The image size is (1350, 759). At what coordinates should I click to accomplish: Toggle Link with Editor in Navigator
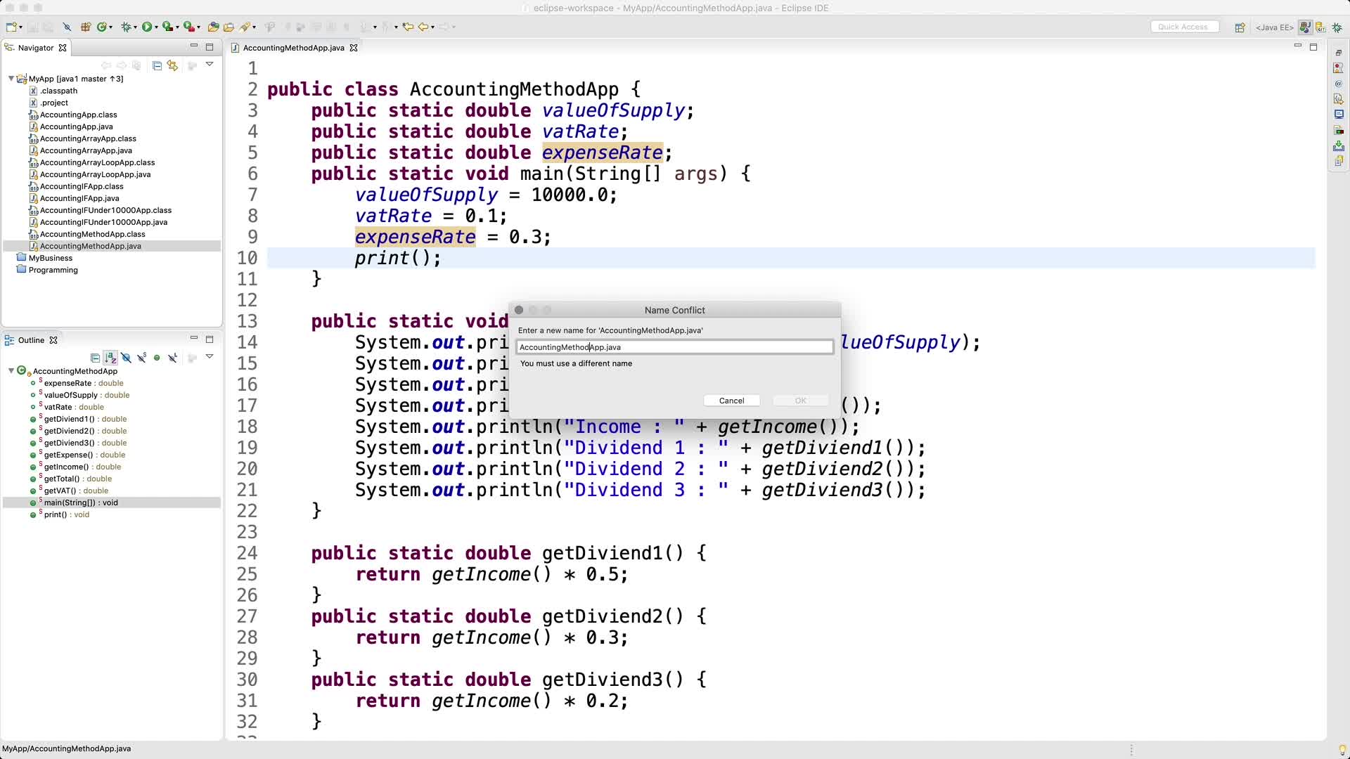pos(172,65)
